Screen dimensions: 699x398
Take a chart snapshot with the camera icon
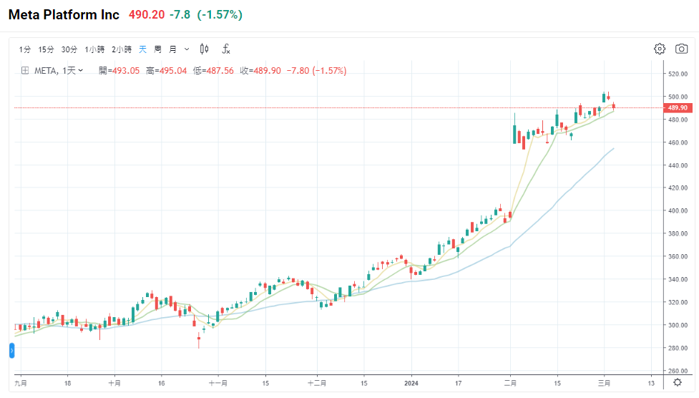[x=681, y=49]
